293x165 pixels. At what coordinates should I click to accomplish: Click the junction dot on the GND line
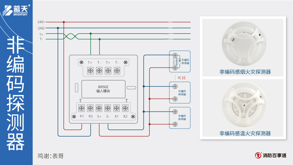[x=58, y=28]
